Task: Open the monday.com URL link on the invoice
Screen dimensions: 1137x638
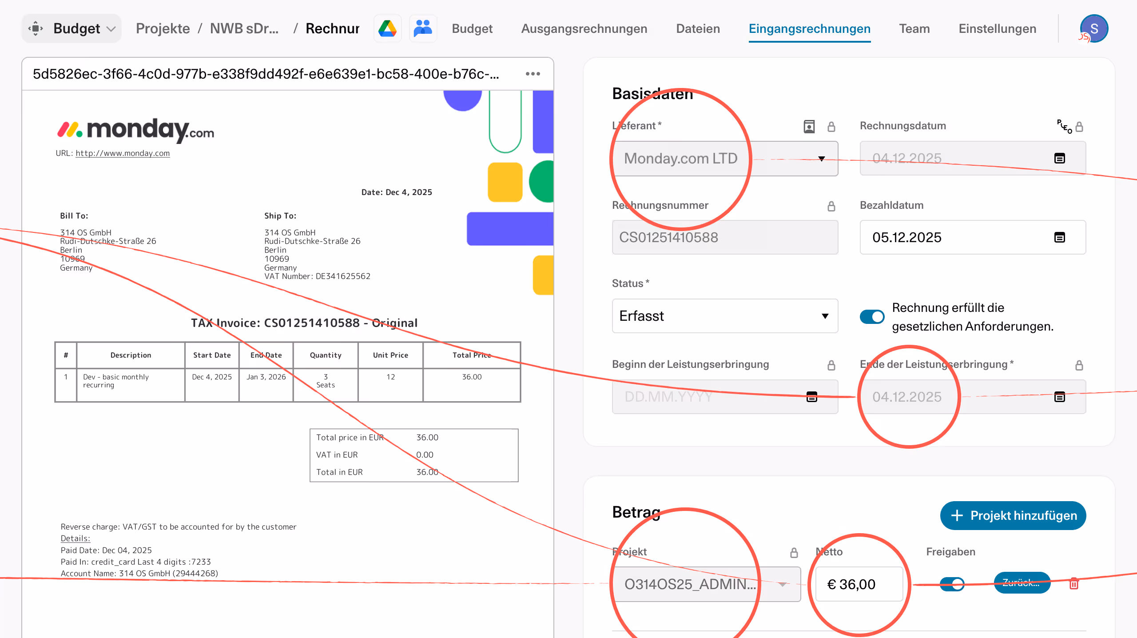Action: click(x=122, y=153)
